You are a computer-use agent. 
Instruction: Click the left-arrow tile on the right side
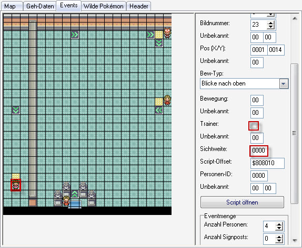pos(159,111)
